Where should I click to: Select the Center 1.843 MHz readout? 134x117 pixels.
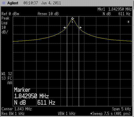click(17, 109)
